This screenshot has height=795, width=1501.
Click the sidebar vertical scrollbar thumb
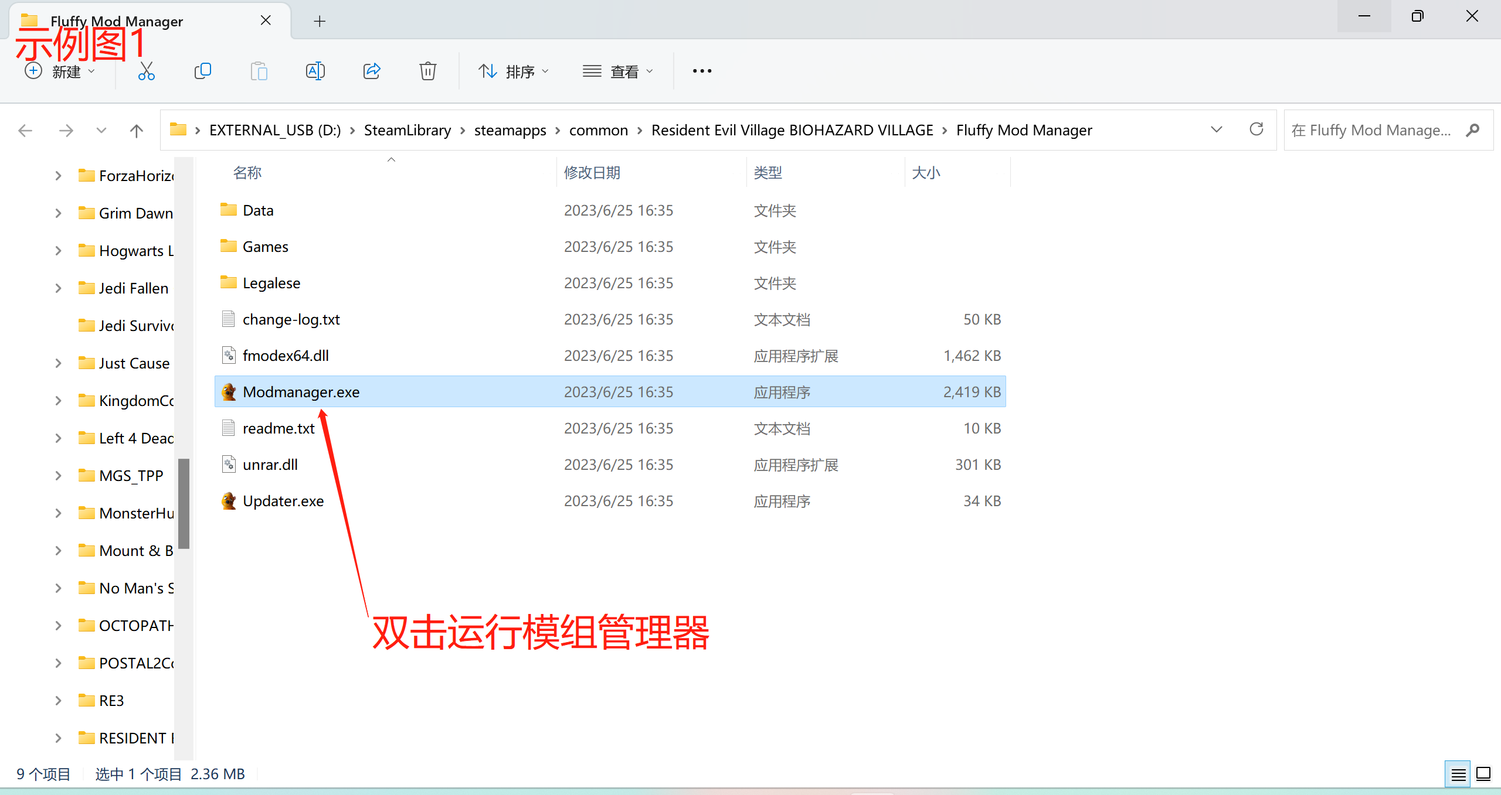coord(184,504)
